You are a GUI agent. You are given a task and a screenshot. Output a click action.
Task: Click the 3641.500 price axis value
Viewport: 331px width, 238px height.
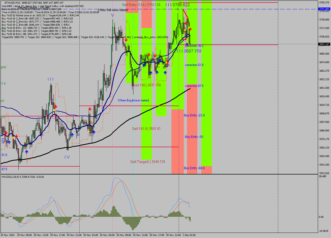(x=324, y=88)
